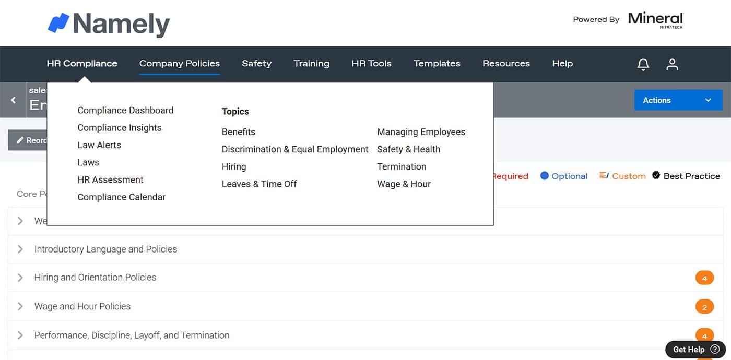Select Compliance Dashboard from menu
Image resolution: width=731 pixels, height=360 pixels.
click(x=125, y=110)
